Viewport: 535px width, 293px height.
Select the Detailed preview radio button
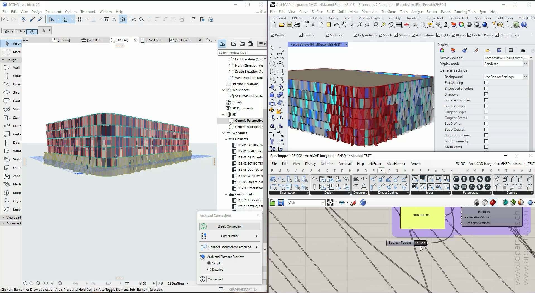point(209,270)
